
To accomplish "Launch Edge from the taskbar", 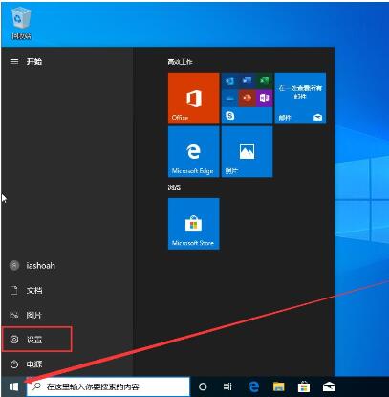I will tap(253, 386).
